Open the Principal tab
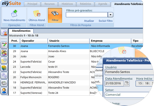The height and width of the screenshot is (106, 154). coord(32,4)
